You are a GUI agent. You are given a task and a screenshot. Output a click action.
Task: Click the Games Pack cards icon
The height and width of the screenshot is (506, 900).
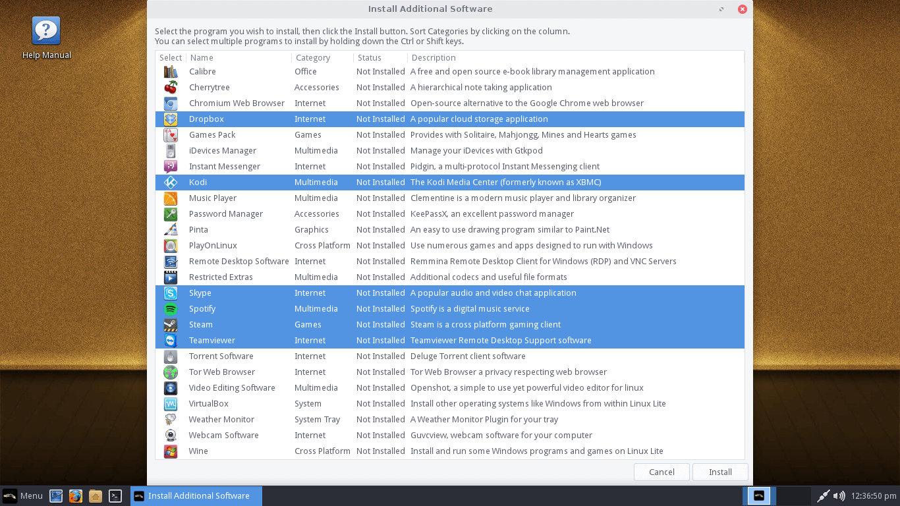pos(171,135)
